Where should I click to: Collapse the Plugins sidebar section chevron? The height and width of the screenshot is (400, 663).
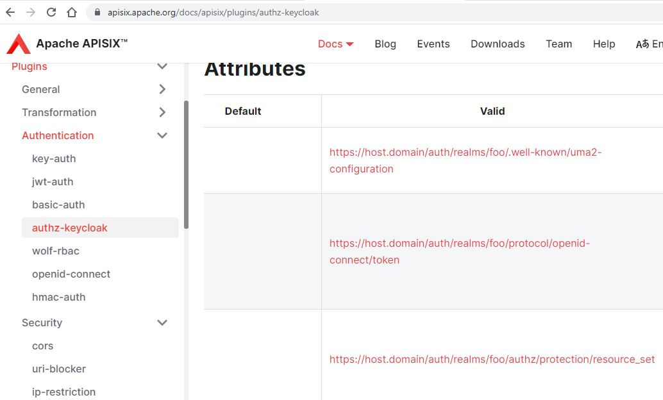162,66
